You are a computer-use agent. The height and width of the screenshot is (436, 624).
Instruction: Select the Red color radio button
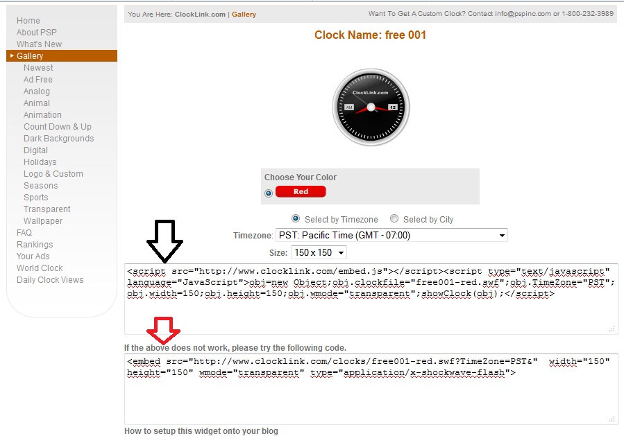[x=269, y=193]
